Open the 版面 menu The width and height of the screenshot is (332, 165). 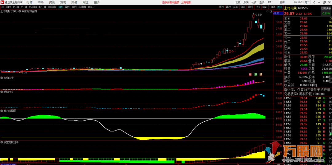(x=246, y=2)
